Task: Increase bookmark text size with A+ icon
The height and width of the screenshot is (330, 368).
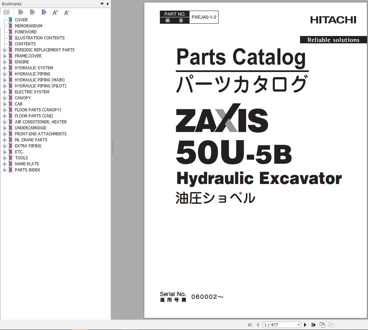Action: coord(55,12)
